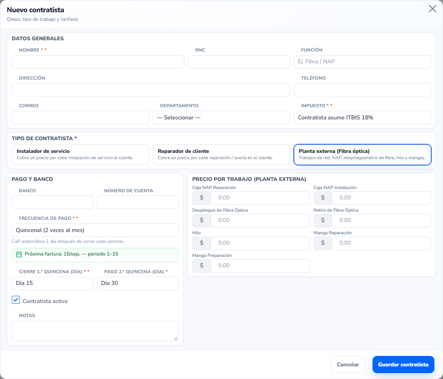443x379 pixels.
Task: Click the Caja NAP Instalación price field
Action: click(x=382, y=198)
